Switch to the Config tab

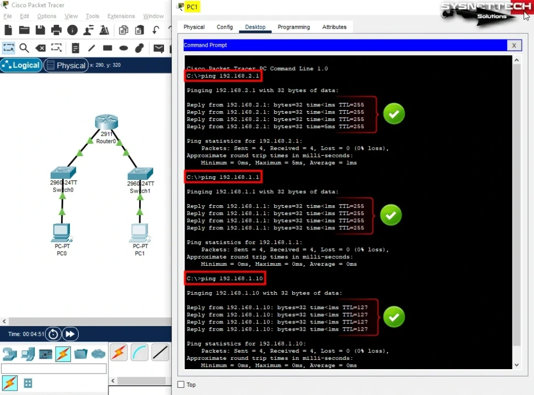[x=225, y=27]
